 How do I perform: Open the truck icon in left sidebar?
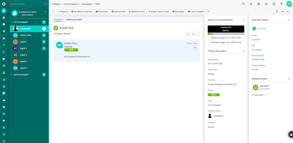[4, 121]
